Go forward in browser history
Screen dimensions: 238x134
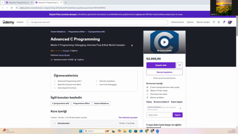click(x=7, y=8)
